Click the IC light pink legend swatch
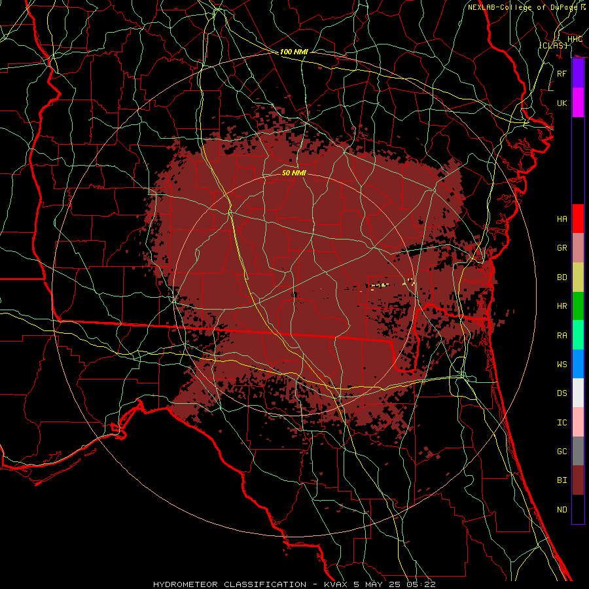 (x=578, y=422)
